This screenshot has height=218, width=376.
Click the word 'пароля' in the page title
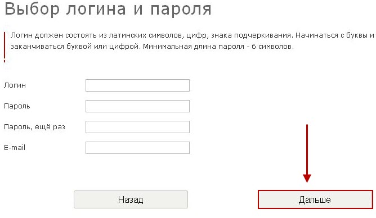click(x=181, y=10)
